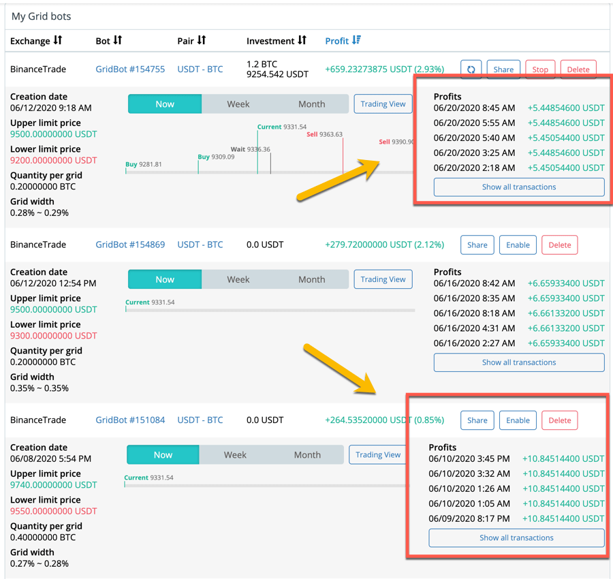This screenshot has width=613, height=579.
Task: Enable GridBot #151084
Action: point(518,420)
